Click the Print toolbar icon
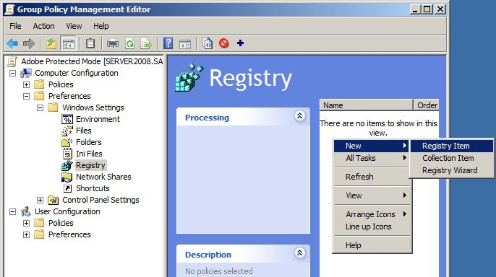This screenshot has height=277, width=496. coord(113,43)
